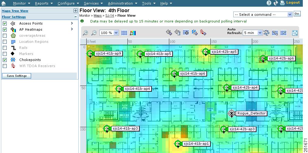
Task: Collapse the Floor Settings panel
Action: (x=75, y=17)
